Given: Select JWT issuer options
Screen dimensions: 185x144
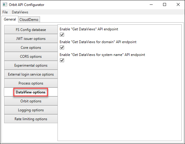Looking at the screenshot, I should tap(31, 38).
